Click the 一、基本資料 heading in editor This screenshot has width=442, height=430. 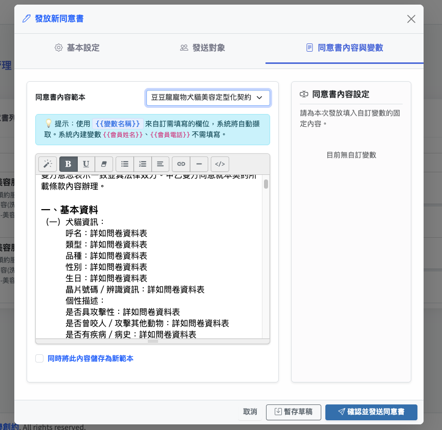[x=70, y=210]
